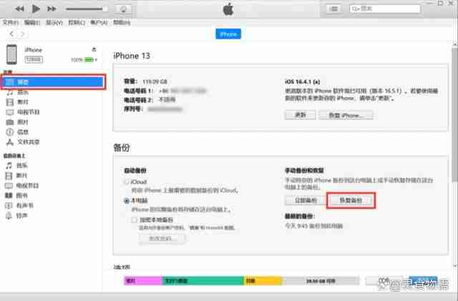
Task: Eject the iPhone with the eject icon
Action: (94, 49)
